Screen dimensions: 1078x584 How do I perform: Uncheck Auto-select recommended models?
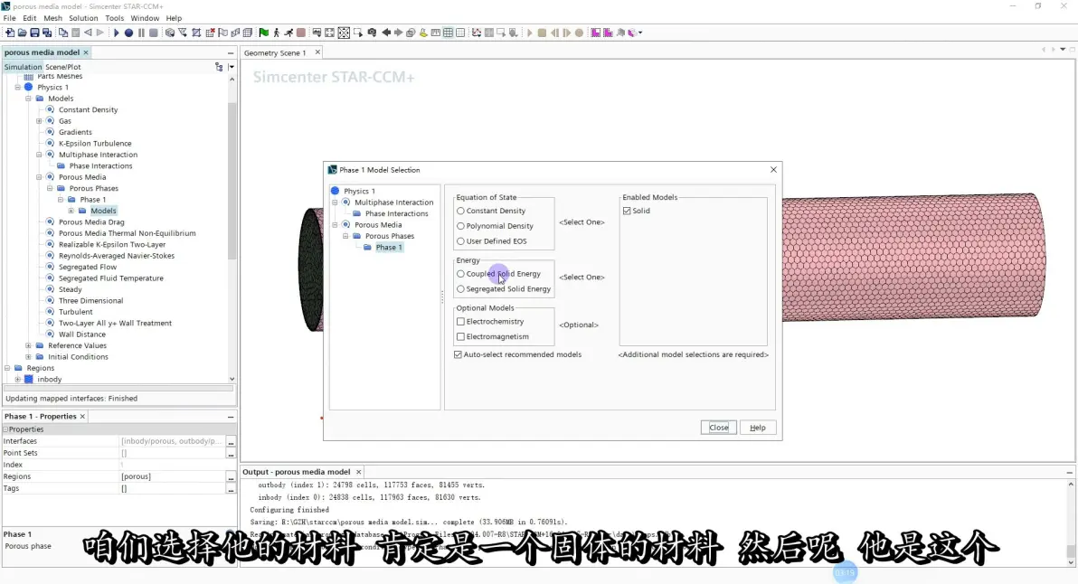(x=458, y=354)
